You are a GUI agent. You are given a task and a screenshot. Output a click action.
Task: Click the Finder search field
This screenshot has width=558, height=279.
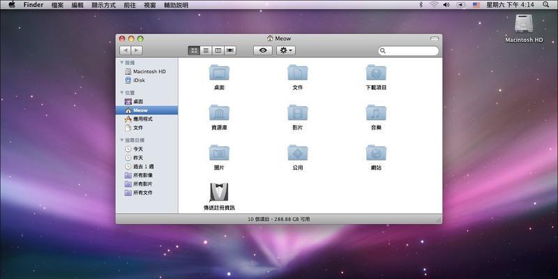408,50
